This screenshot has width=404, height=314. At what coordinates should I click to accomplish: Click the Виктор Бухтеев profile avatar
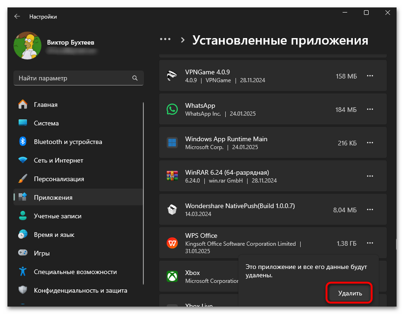(27, 46)
